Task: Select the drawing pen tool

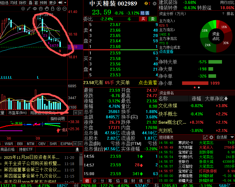Action: coord(29,9)
